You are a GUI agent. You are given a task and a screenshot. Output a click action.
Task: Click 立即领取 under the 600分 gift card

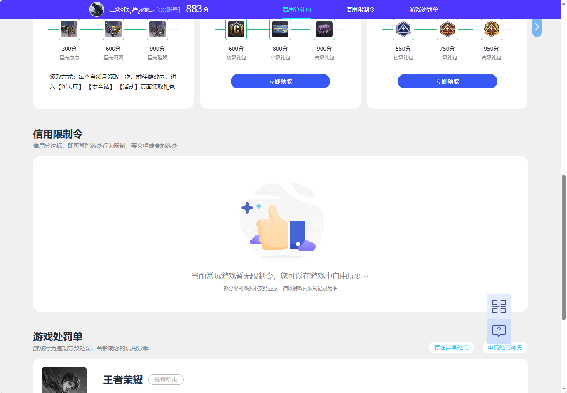pos(280,81)
